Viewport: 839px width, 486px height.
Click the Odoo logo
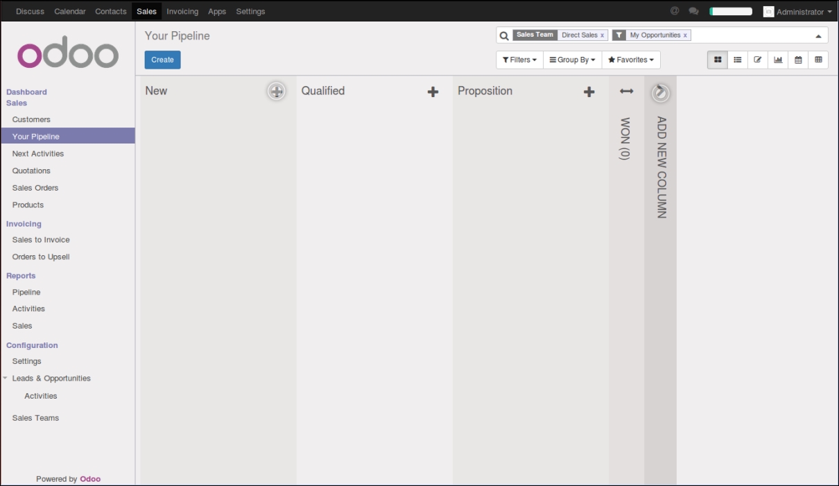(x=68, y=53)
